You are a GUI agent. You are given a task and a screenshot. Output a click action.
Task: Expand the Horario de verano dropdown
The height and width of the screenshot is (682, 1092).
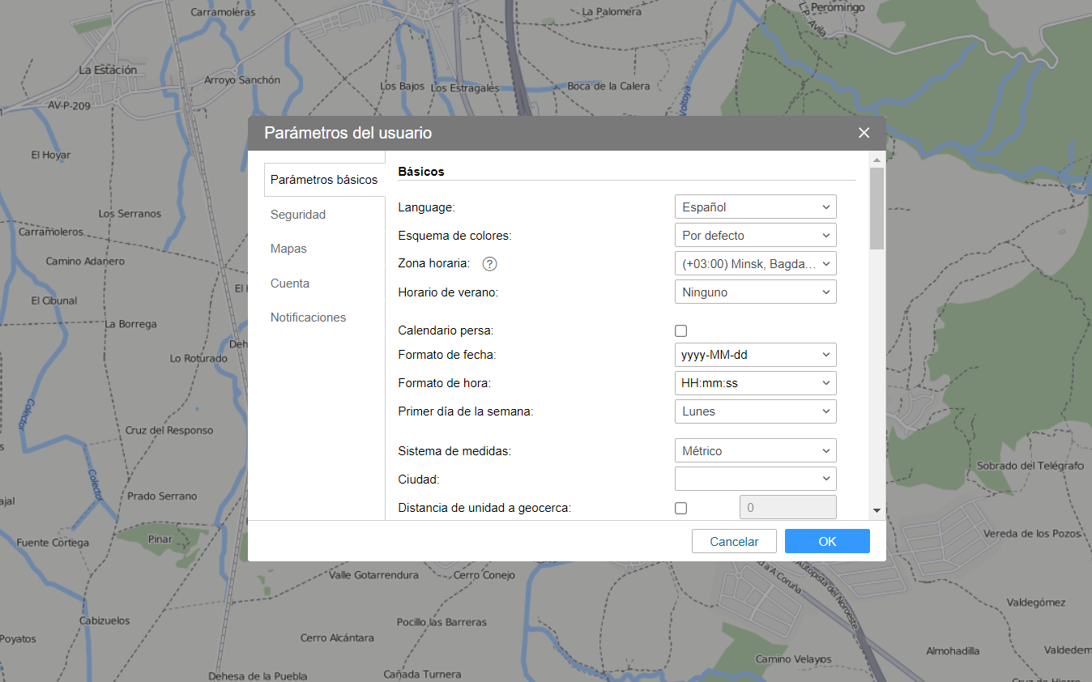click(754, 292)
